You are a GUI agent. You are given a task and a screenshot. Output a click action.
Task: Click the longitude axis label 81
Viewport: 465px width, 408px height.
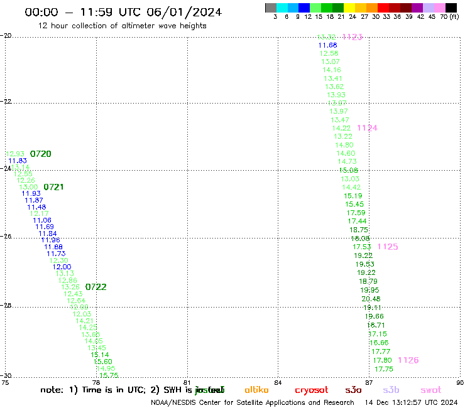(187, 382)
